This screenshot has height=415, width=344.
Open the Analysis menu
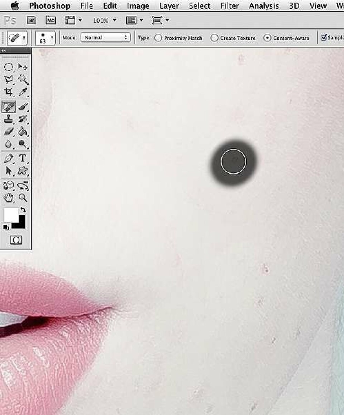coord(264,6)
